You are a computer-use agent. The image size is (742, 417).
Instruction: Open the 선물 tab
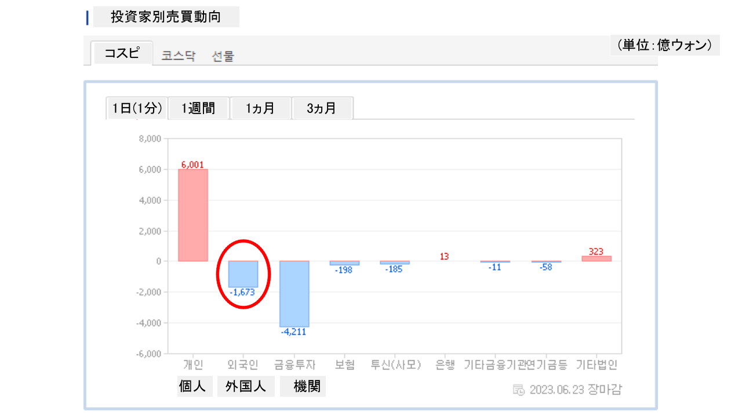click(223, 56)
